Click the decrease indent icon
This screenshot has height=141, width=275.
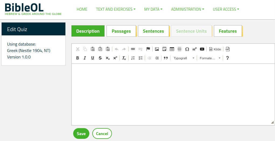(x=149, y=58)
